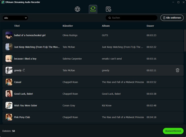Click duration '00:02:48'

coord(151,106)
